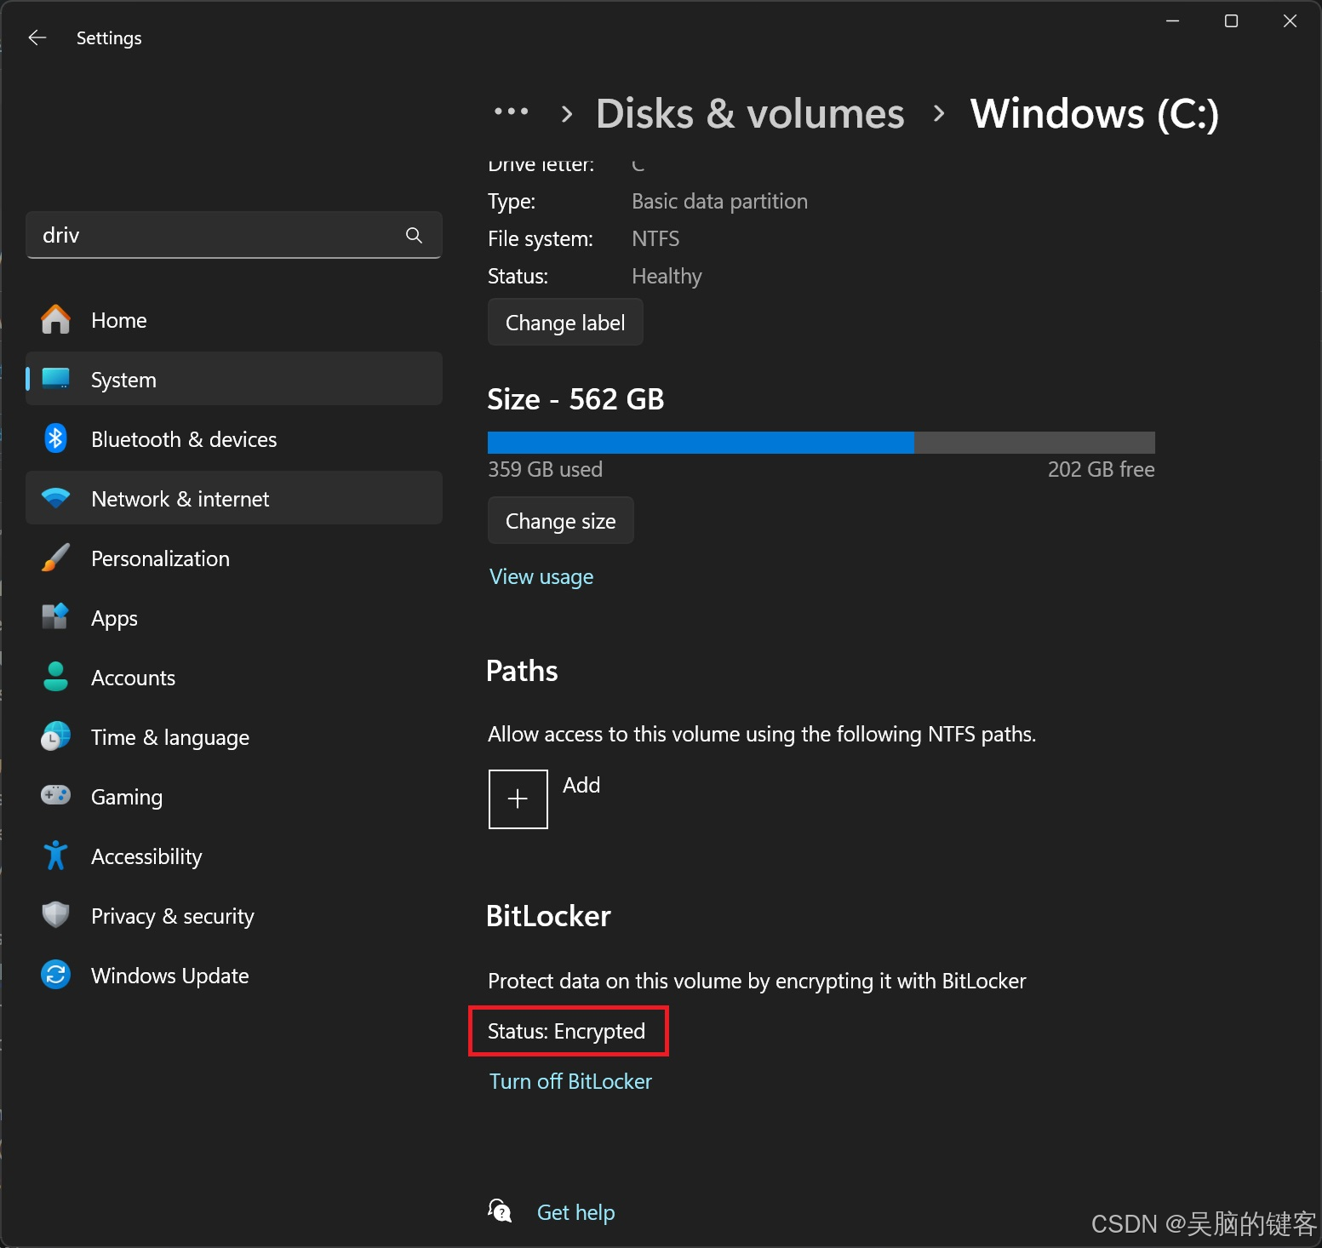Click the System monitor icon

[x=56, y=379]
